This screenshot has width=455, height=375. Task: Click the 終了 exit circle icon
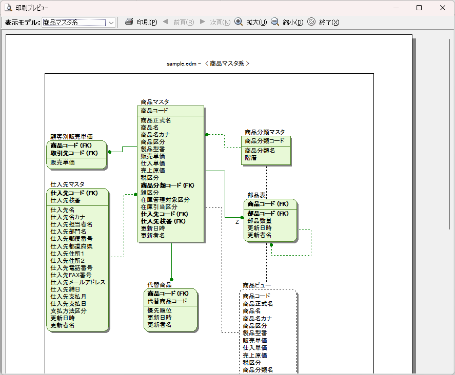coord(311,22)
